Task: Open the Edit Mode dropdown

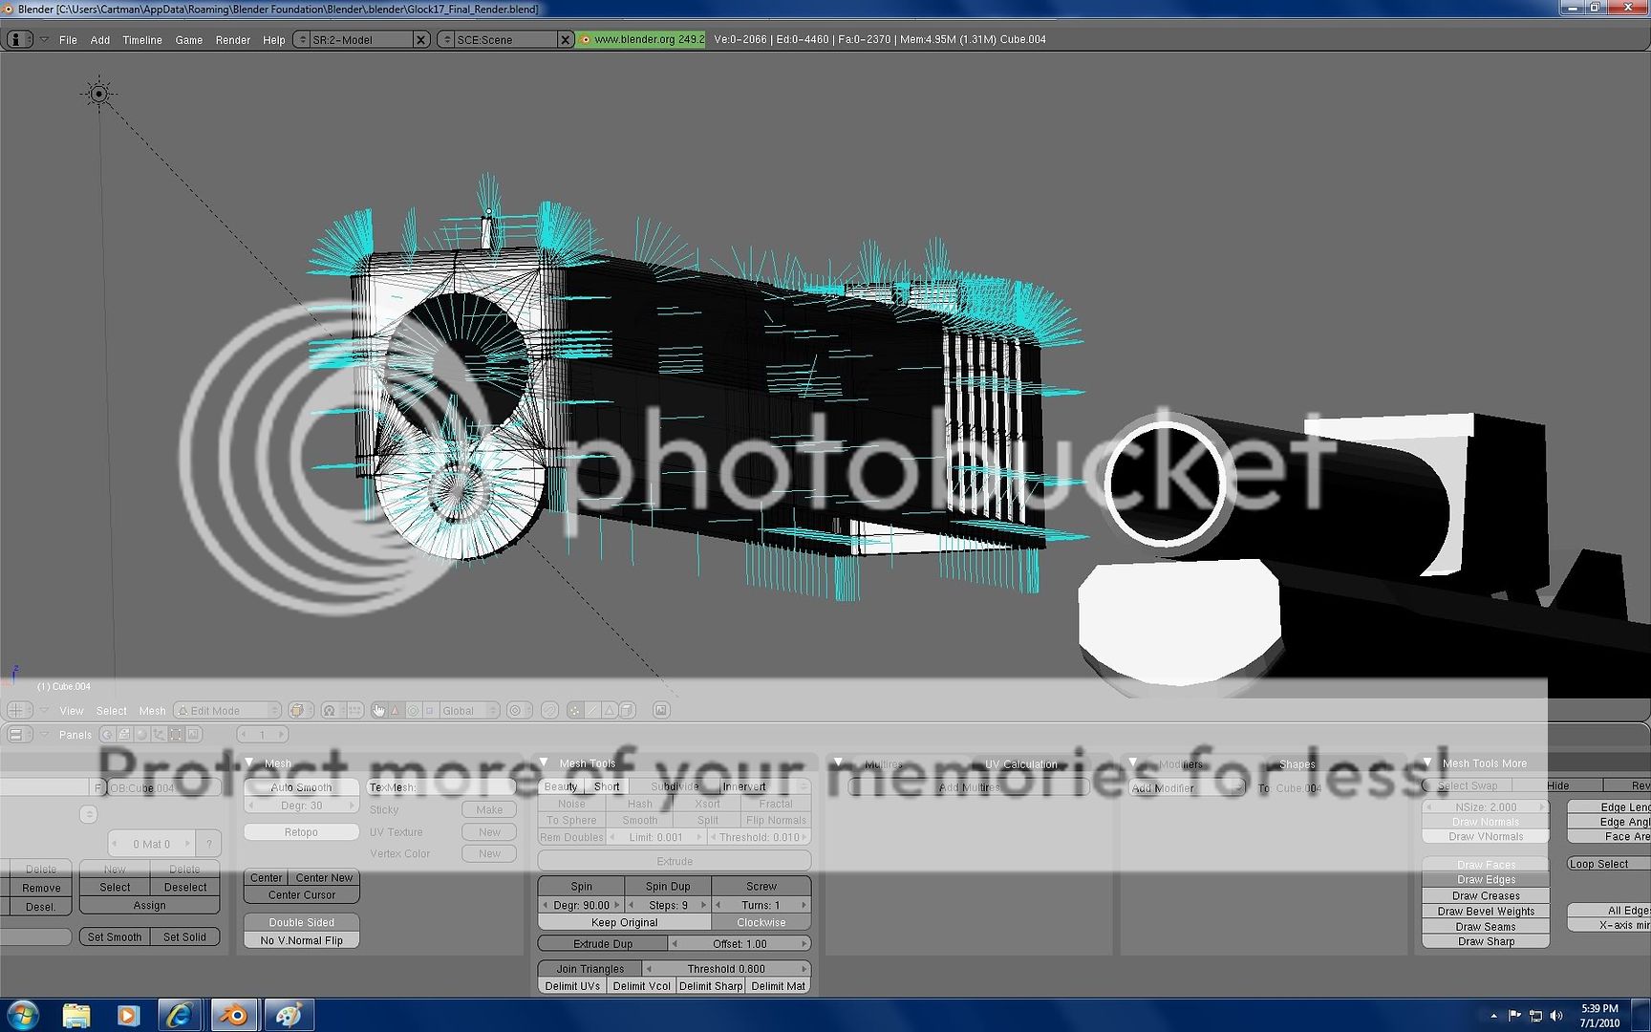Action: click(227, 710)
